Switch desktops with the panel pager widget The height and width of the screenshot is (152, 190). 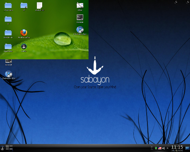click(x=9, y=148)
